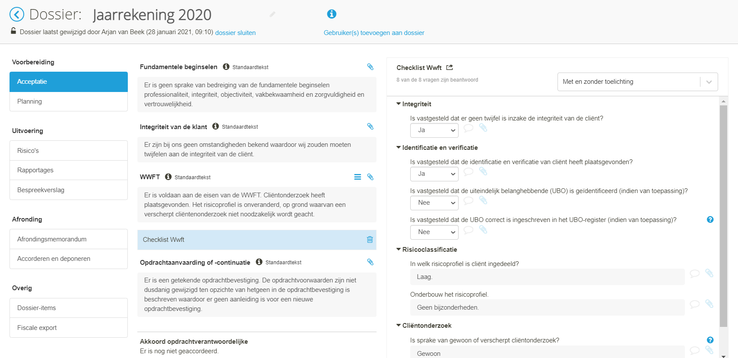Click the Laag risicoprofiel answer field
The width and height of the screenshot is (738, 358).
click(547, 277)
